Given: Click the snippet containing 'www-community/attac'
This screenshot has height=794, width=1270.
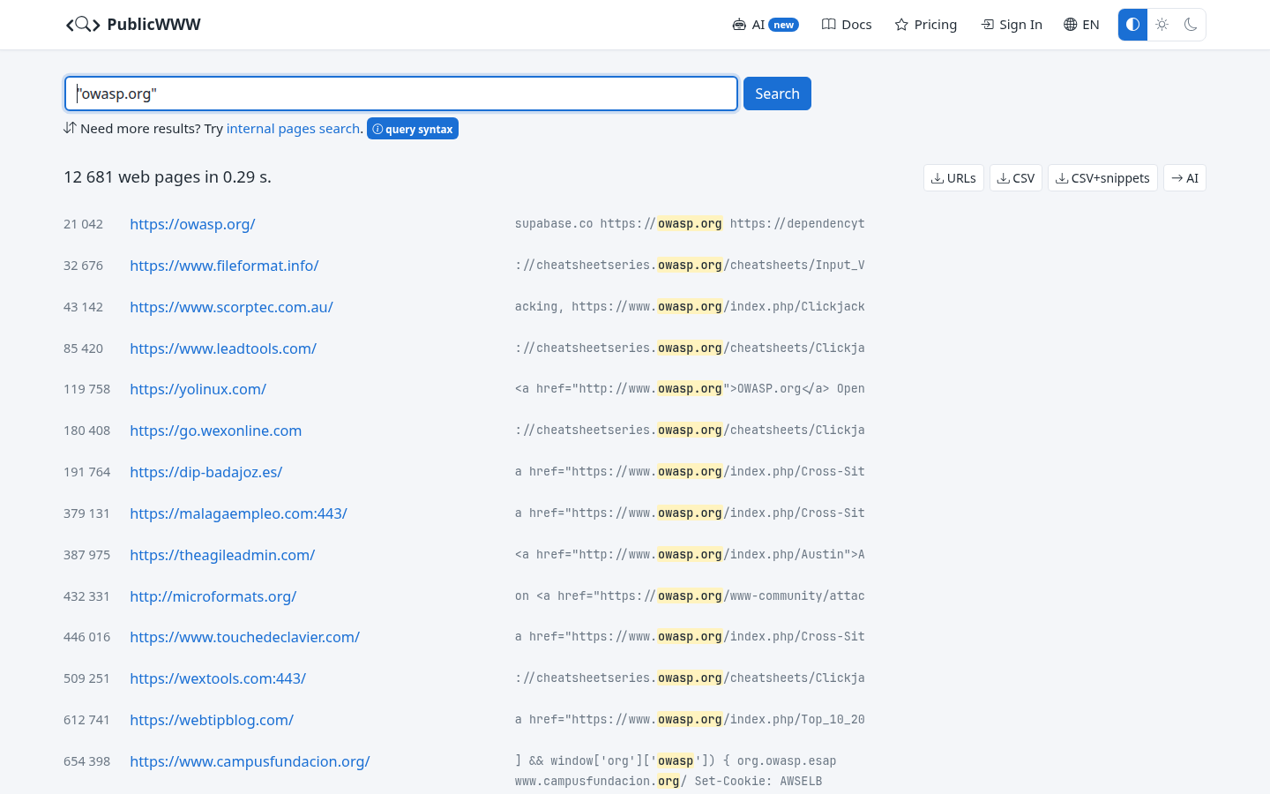Looking at the screenshot, I should point(690,596).
